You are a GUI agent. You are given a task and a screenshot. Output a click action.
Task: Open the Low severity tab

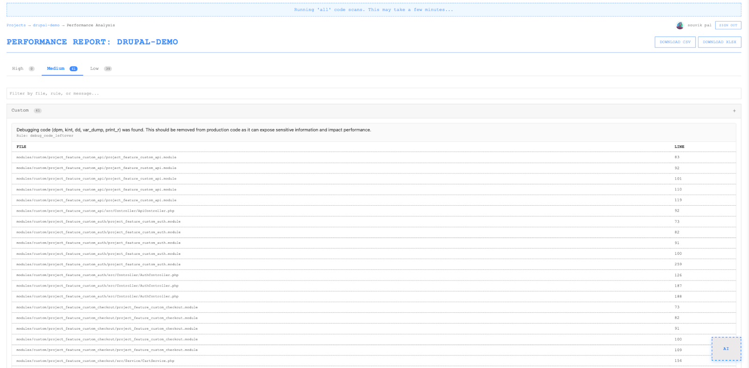pos(101,69)
